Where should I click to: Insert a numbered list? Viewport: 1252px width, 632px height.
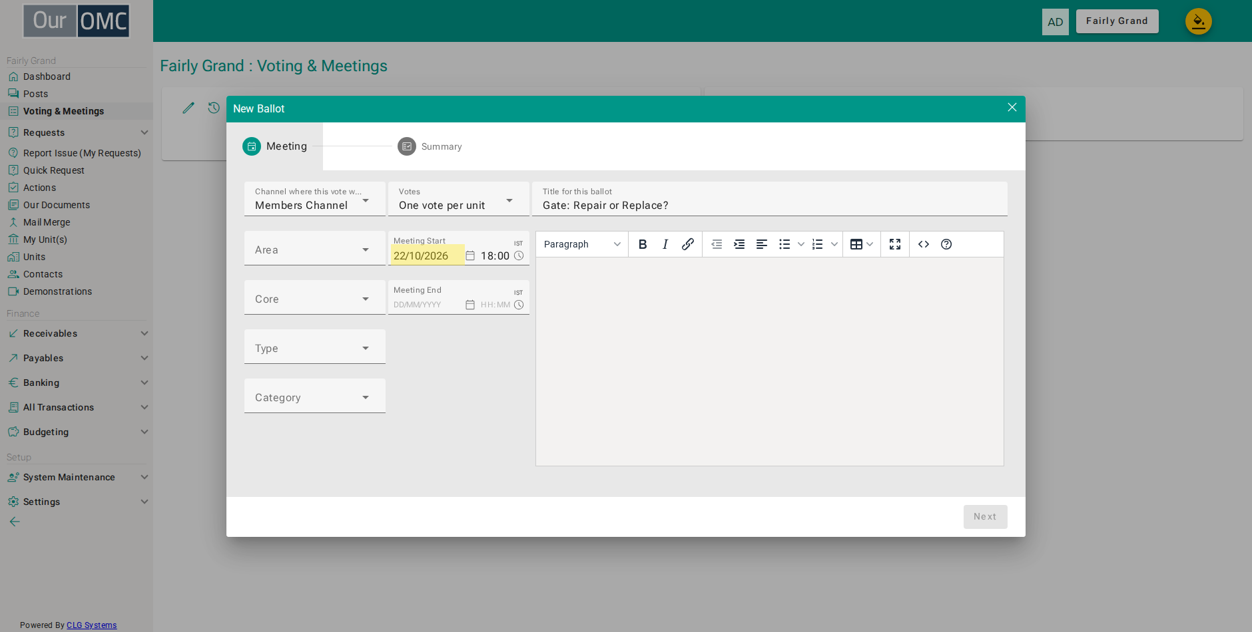coord(818,244)
